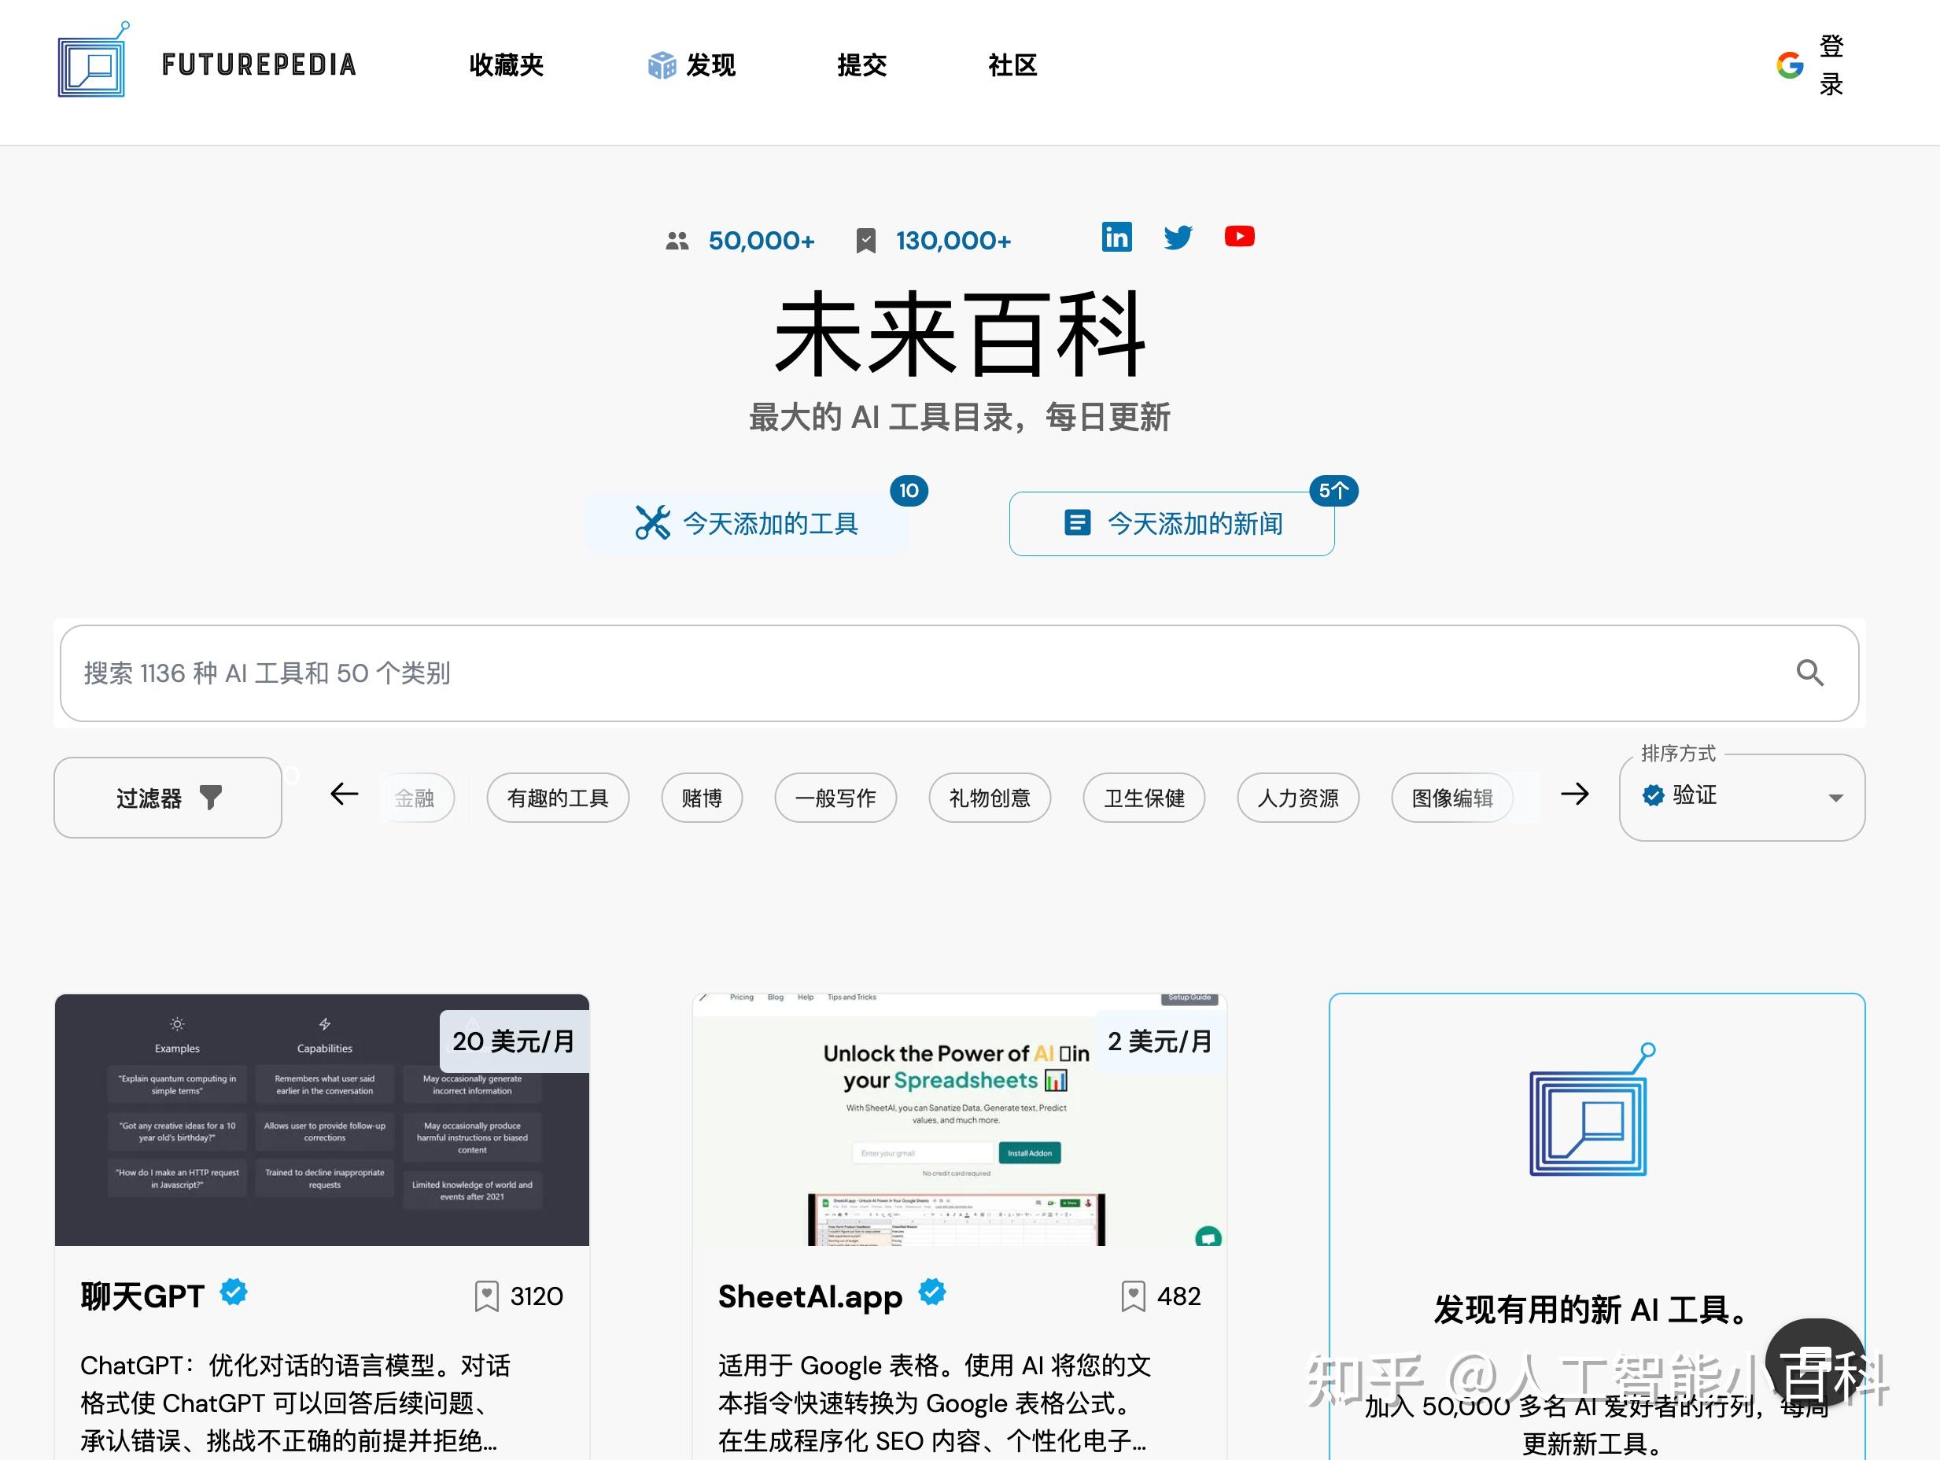The image size is (1940, 1460).
Task: Click the bookmark icon beside 130,000+
Action: [865, 240]
